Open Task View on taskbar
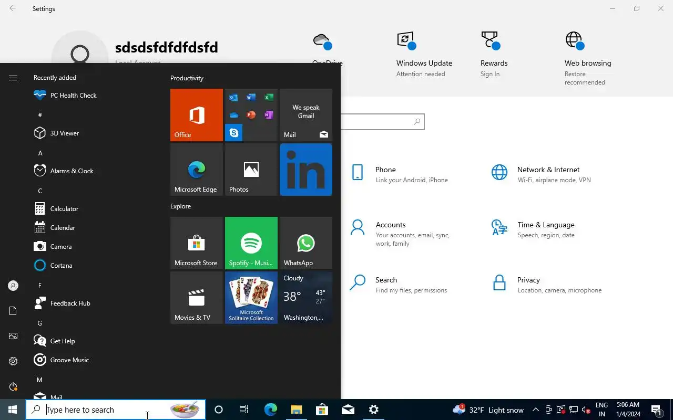The height and width of the screenshot is (420, 673). point(244,409)
